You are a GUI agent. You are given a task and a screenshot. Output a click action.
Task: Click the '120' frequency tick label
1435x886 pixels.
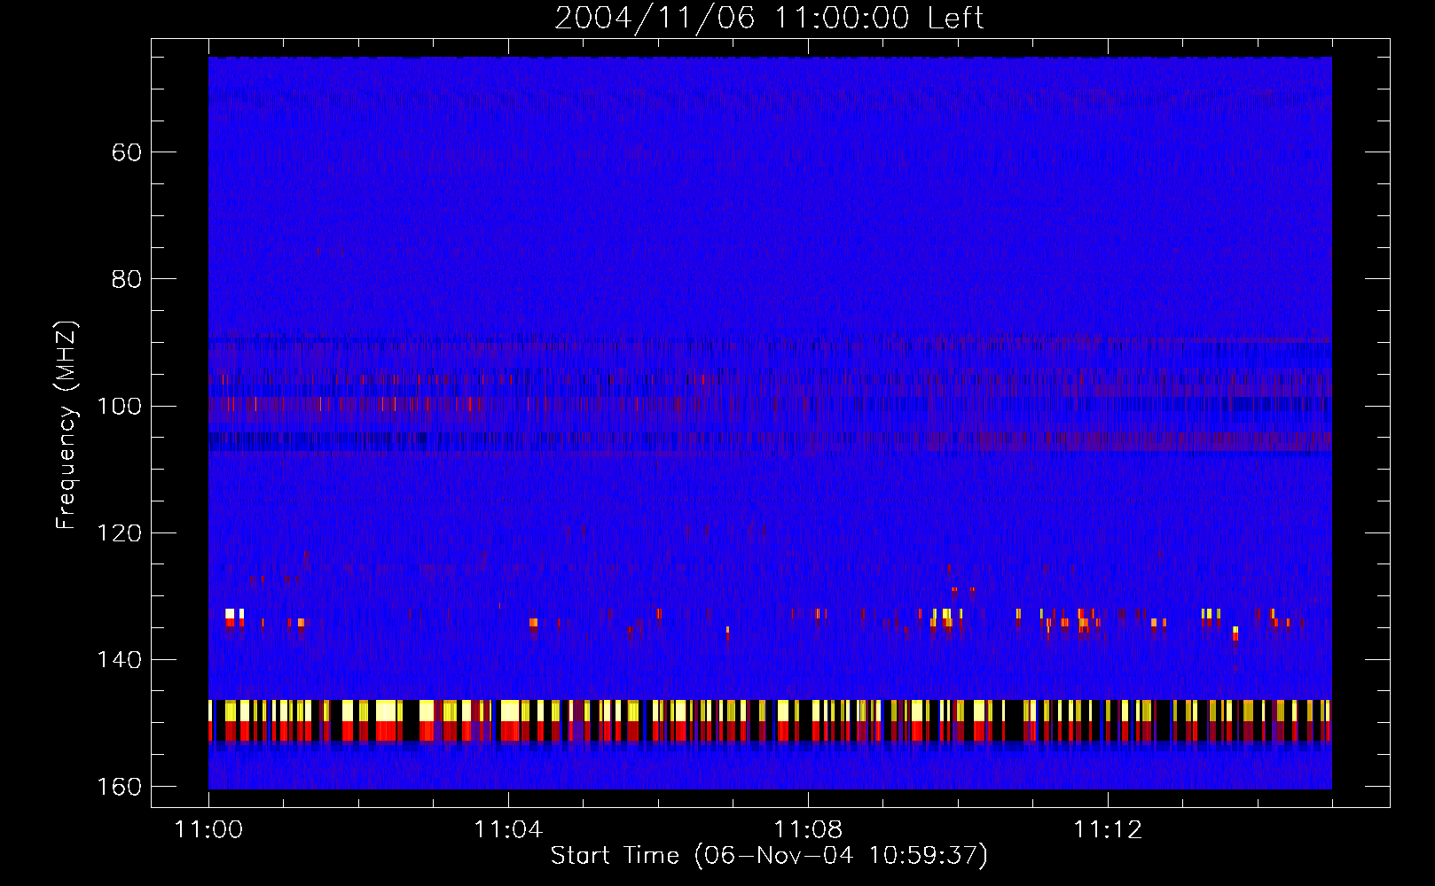click(119, 533)
